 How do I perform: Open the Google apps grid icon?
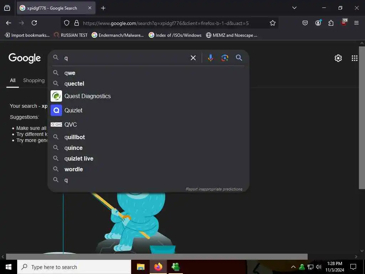pyautogui.click(x=354, y=58)
